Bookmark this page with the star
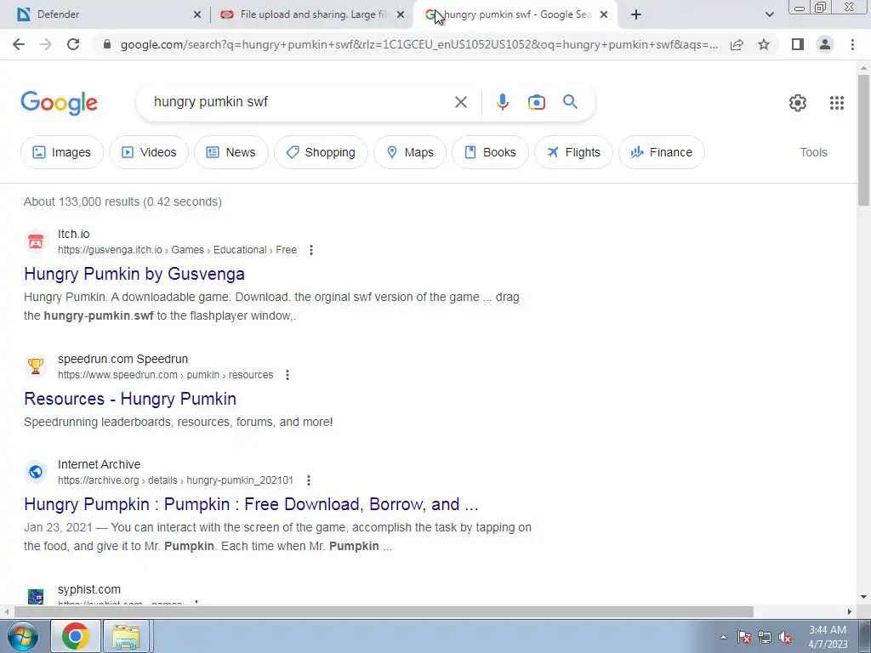871x653 pixels. [764, 44]
